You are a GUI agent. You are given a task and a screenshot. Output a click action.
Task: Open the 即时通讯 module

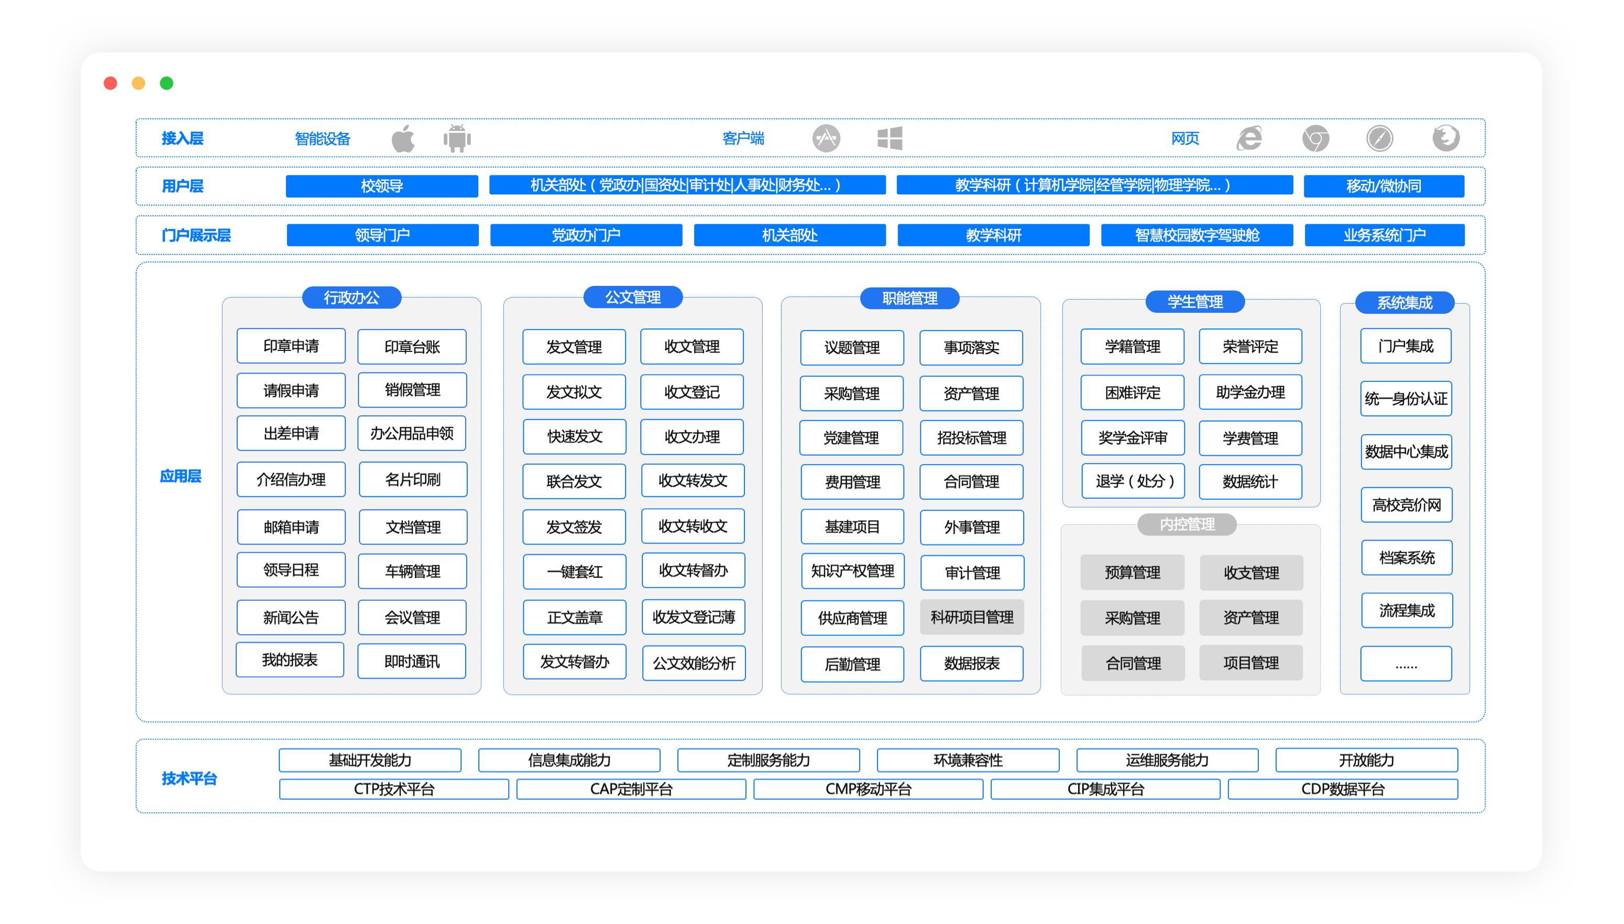click(x=412, y=661)
